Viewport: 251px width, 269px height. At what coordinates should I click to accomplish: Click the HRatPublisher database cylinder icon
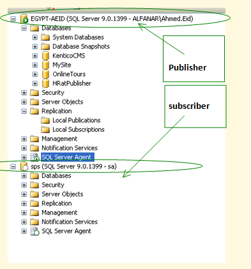(45, 83)
